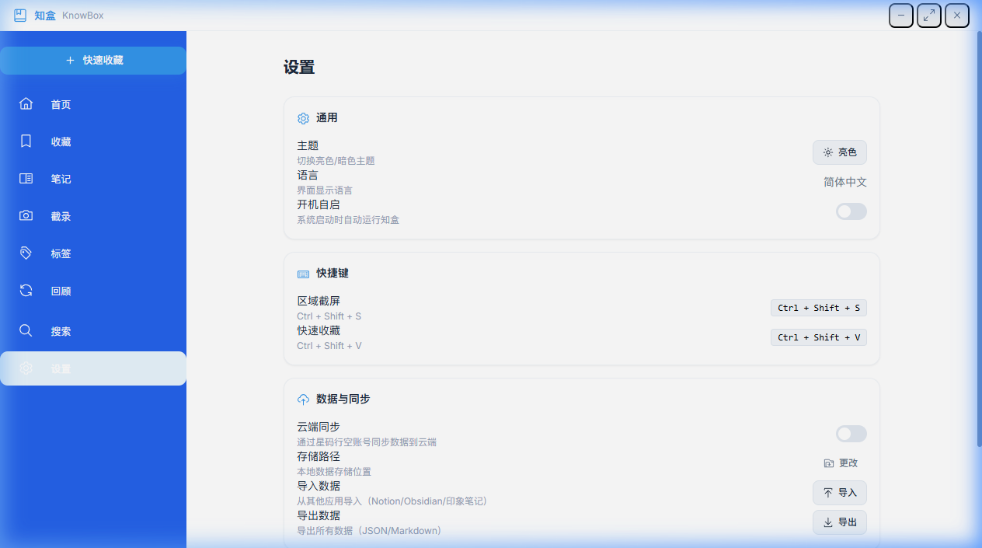Click the plus icon in 快速收藏

tap(70, 60)
